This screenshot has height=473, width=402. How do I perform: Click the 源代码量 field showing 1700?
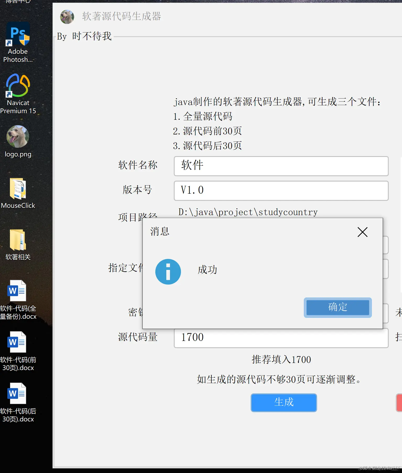(x=281, y=338)
